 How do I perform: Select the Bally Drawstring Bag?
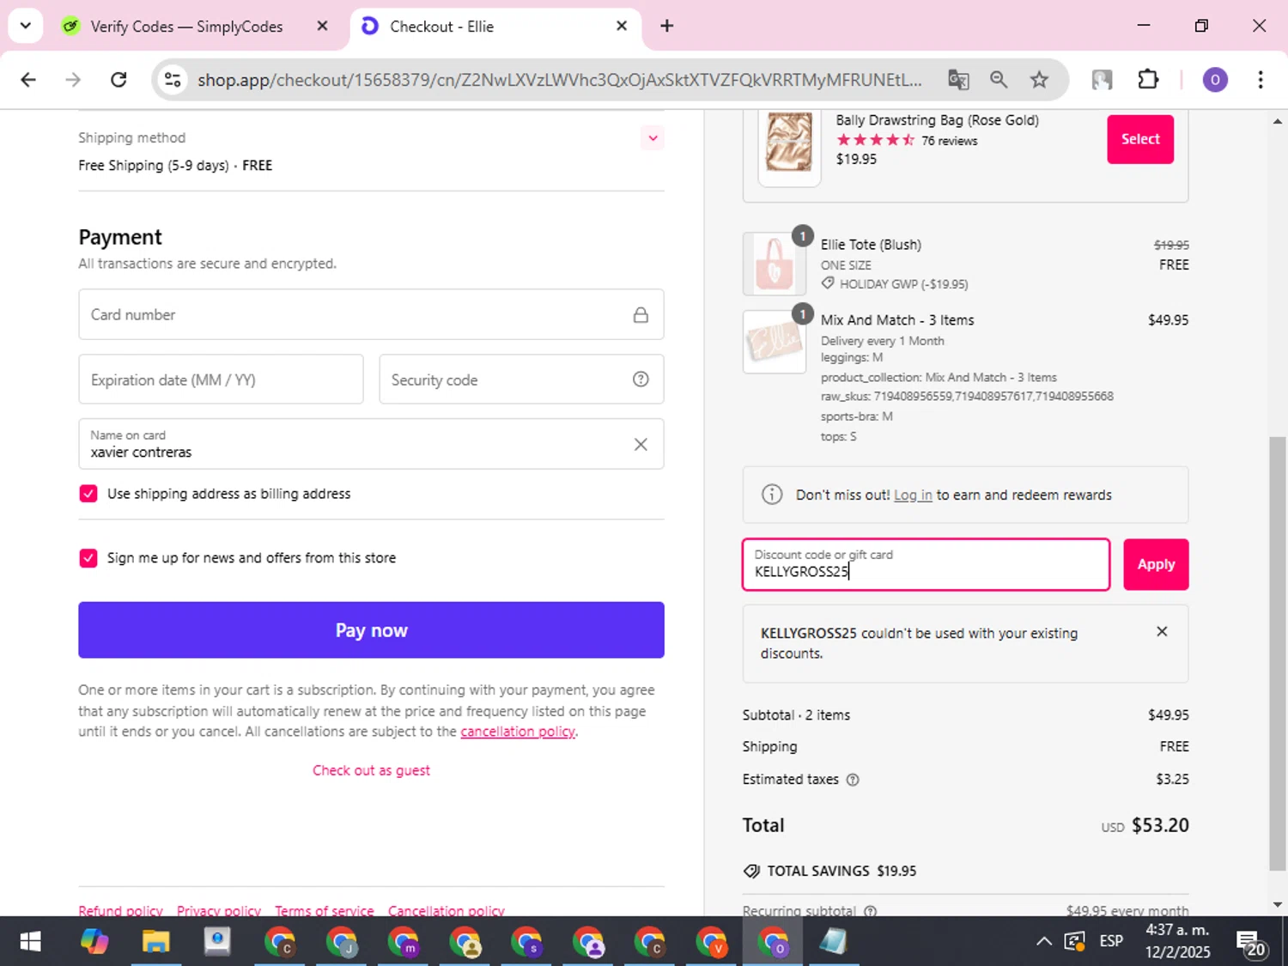click(1140, 139)
